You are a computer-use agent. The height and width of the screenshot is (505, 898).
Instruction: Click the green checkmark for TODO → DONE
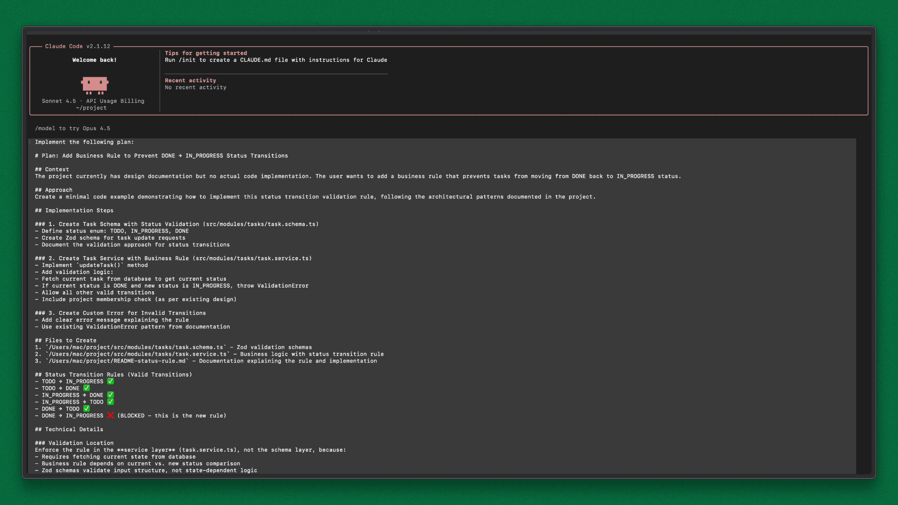click(x=87, y=388)
